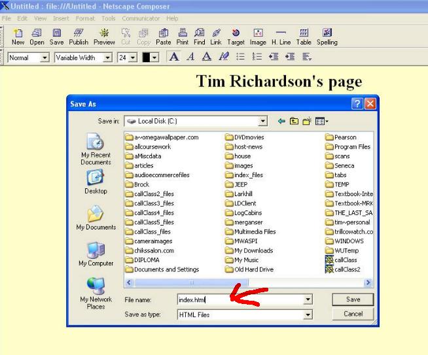Open the View menu
The height and width of the screenshot is (355, 428).
tap(40, 18)
